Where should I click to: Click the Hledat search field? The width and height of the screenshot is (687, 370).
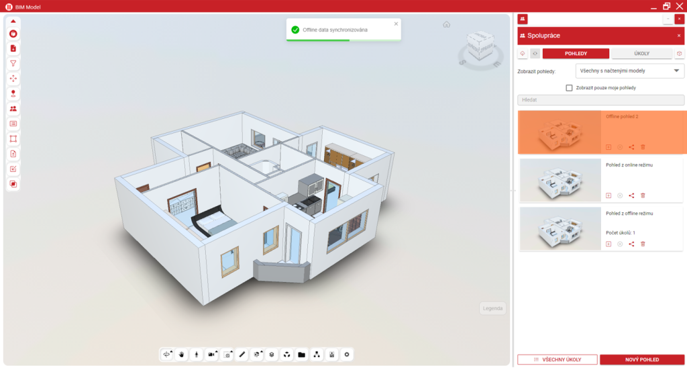[x=600, y=100]
